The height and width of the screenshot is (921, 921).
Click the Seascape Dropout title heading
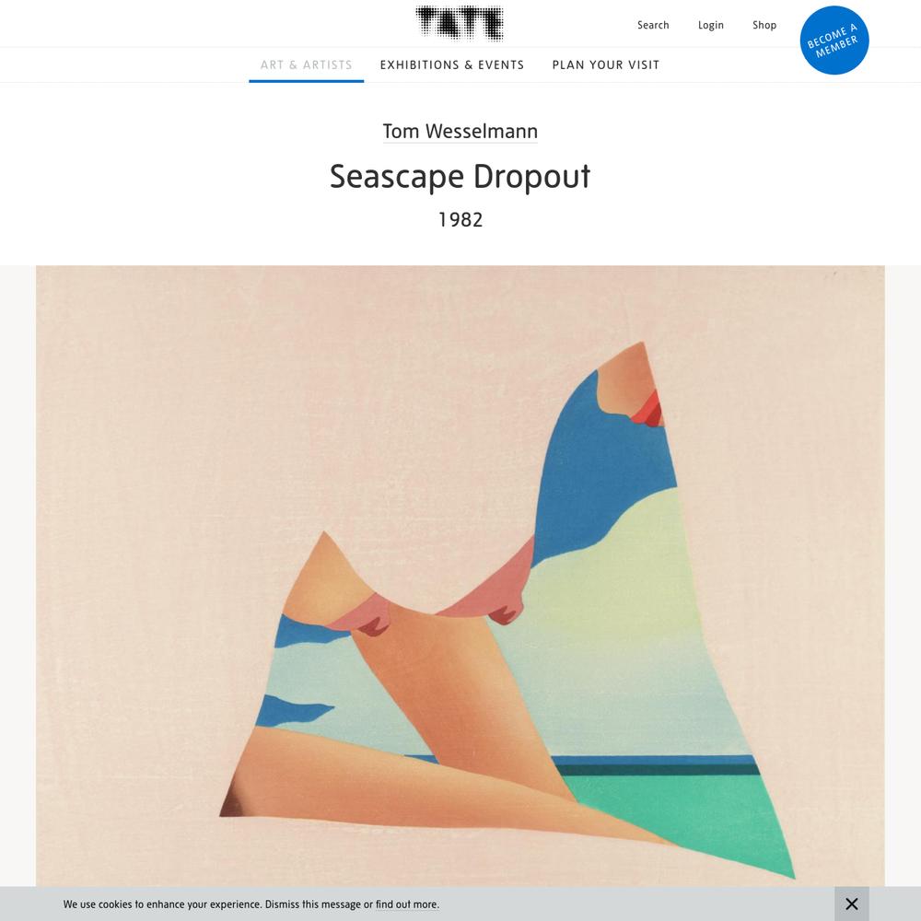pyautogui.click(x=460, y=176)
